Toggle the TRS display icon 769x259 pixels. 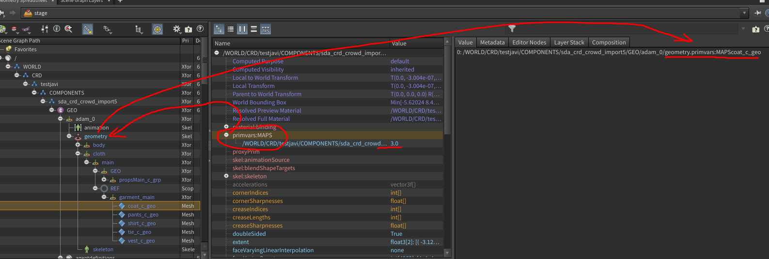tap(266, 29)
